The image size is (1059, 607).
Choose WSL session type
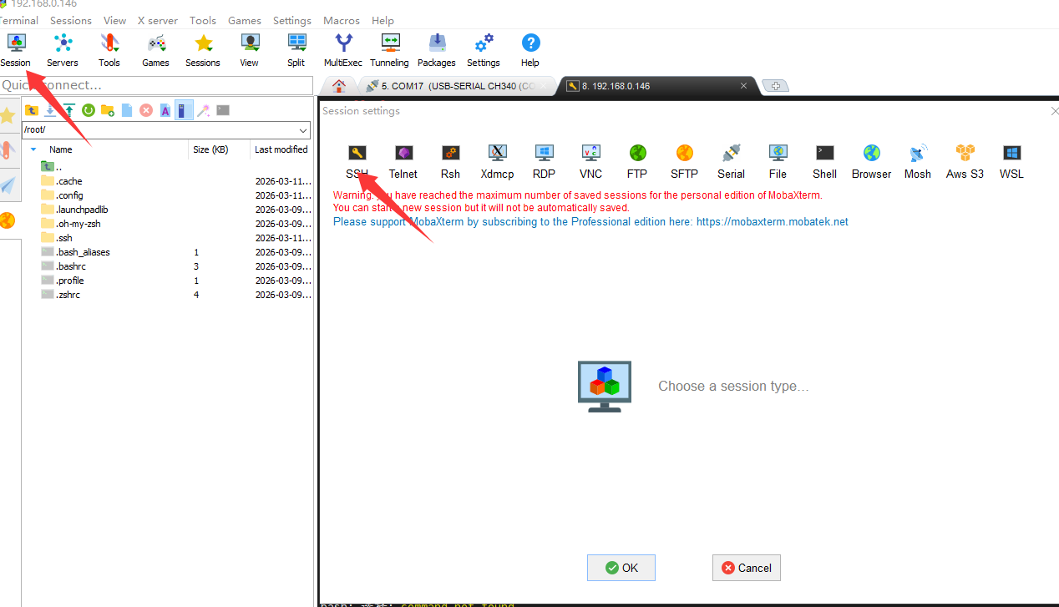click(x=1011, y=162)
